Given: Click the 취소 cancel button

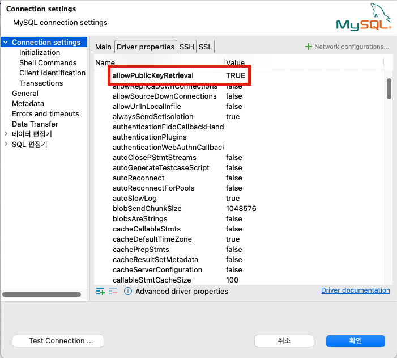Looking at the screenshot, I should point(284,341).
